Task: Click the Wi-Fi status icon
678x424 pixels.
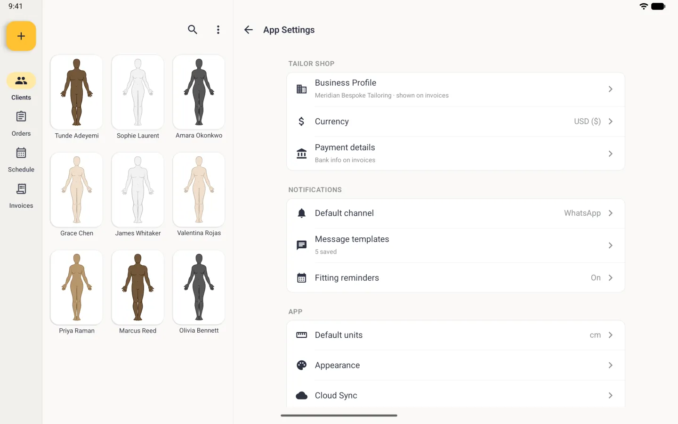Action: click(x=644, y=6)
